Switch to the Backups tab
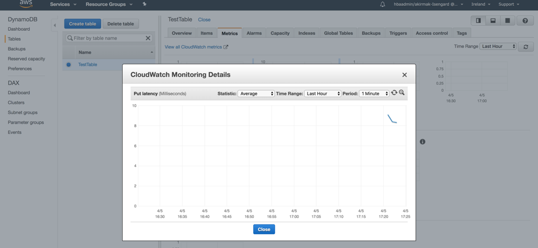Image resolution: width=538 pixels, height=248 pixels. tap(371, 33)
